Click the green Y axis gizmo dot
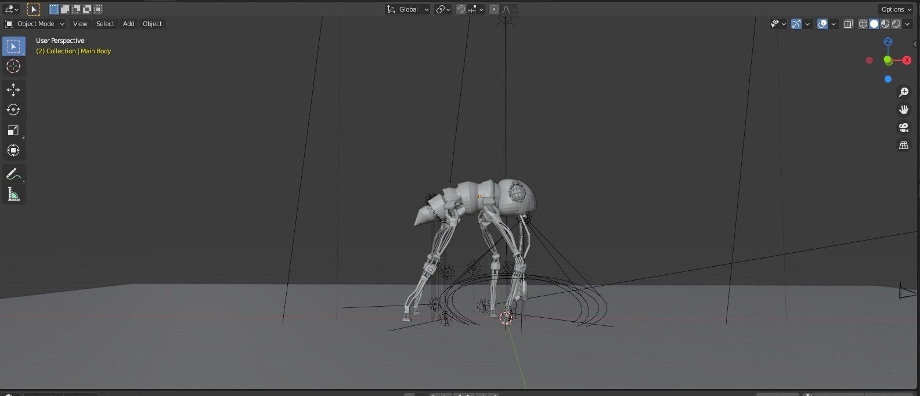The image size is (920, 396). (x=888, y=60)
